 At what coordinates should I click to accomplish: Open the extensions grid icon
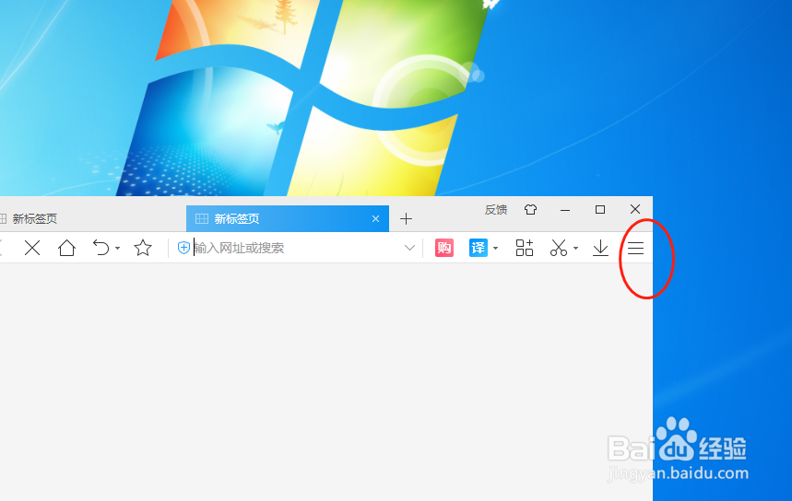point(525,249)
